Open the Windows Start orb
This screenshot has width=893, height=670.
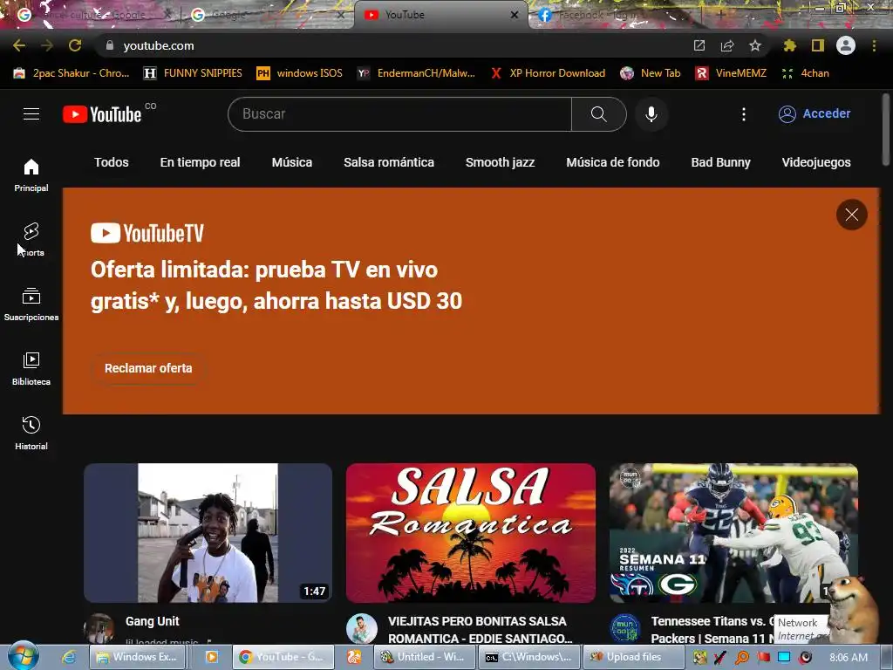24,656
